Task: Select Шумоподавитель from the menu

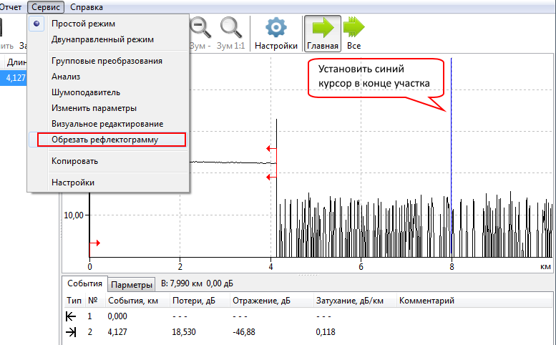Action: click(86, 92)
